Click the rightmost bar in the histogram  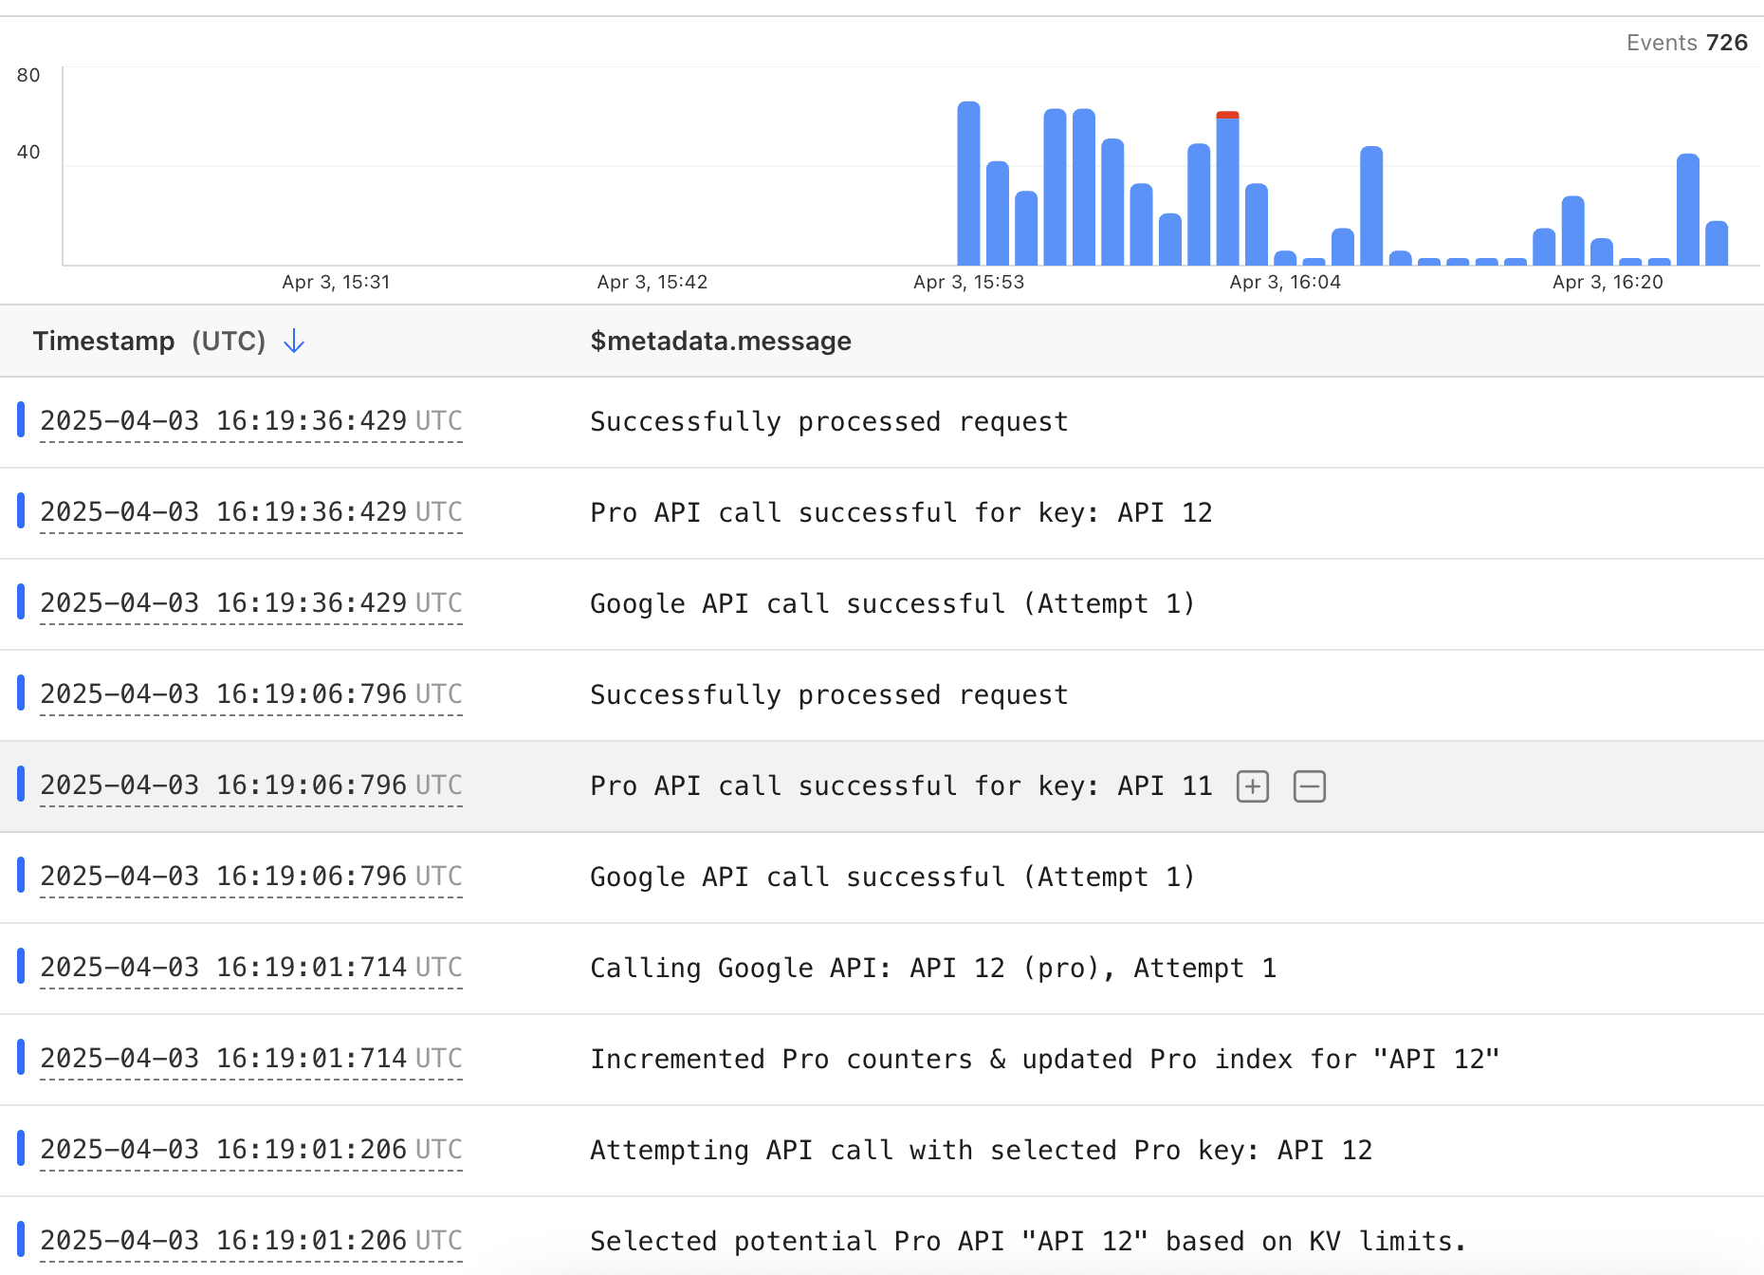[1717, 243]
